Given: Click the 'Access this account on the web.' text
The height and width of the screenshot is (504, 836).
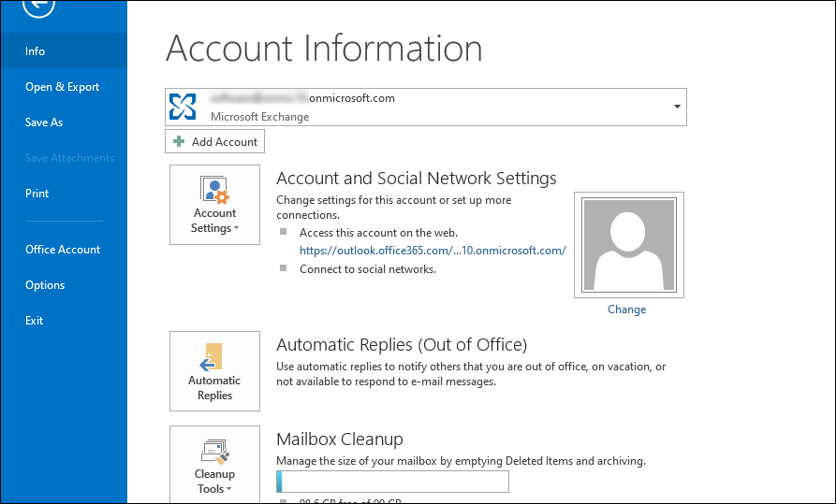Looking at the screenshot, I should tap(378, 233).
